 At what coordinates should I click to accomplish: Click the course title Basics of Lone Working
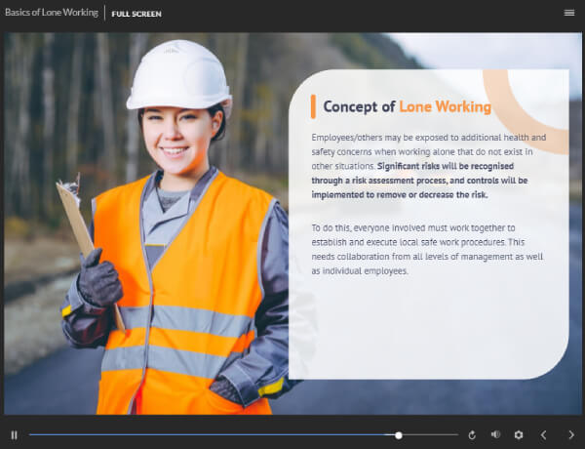point(50,14)
